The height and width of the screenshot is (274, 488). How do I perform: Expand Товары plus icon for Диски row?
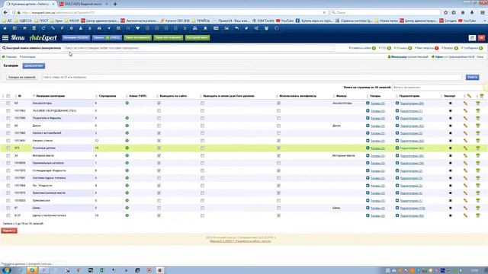(x=368, y=126)
